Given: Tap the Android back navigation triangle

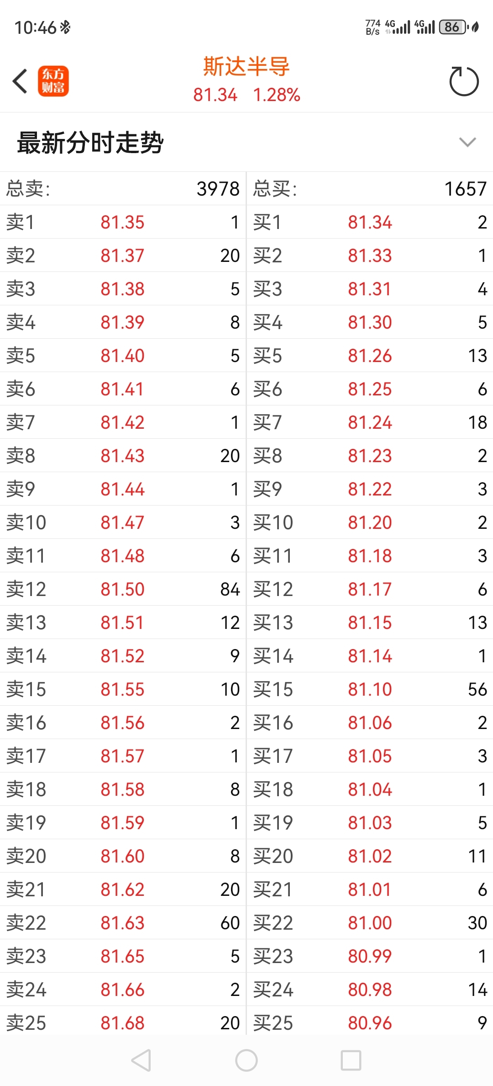Looking at the screenshot, I should pyautogui.click(x=141, y=1060).
